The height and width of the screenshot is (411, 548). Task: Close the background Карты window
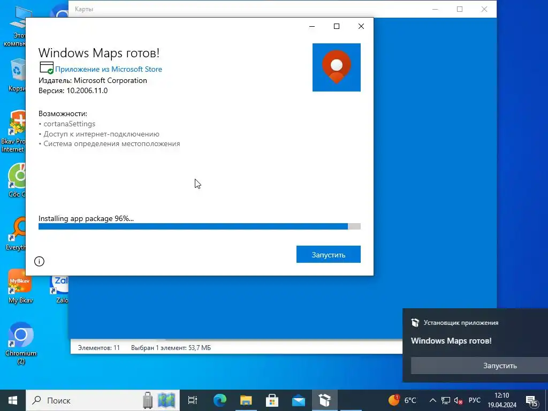pyautogui.click(x=484, y=9)
